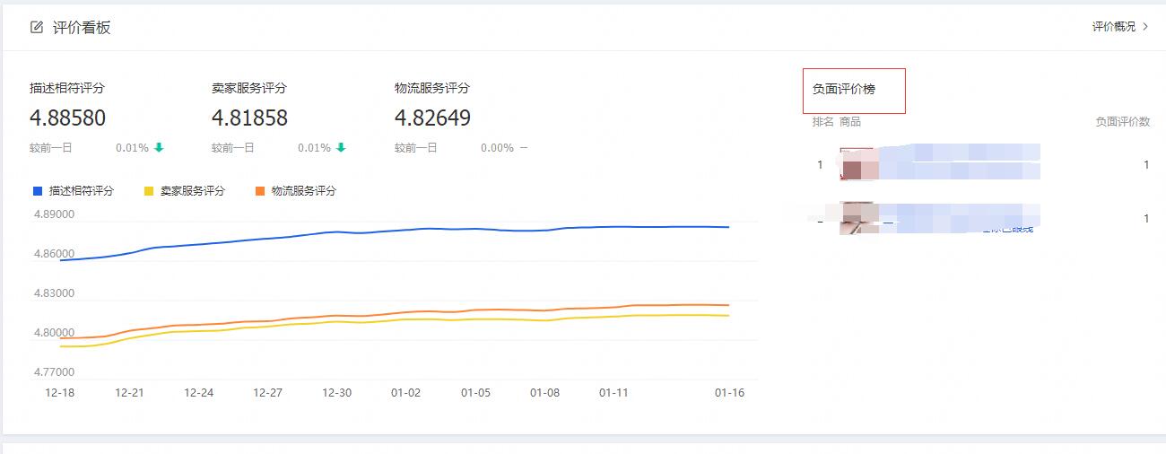Screen dimensions: 1166x454
Task: Click the green down arrow under 卖家服务评分
Action: coord(341,148)
